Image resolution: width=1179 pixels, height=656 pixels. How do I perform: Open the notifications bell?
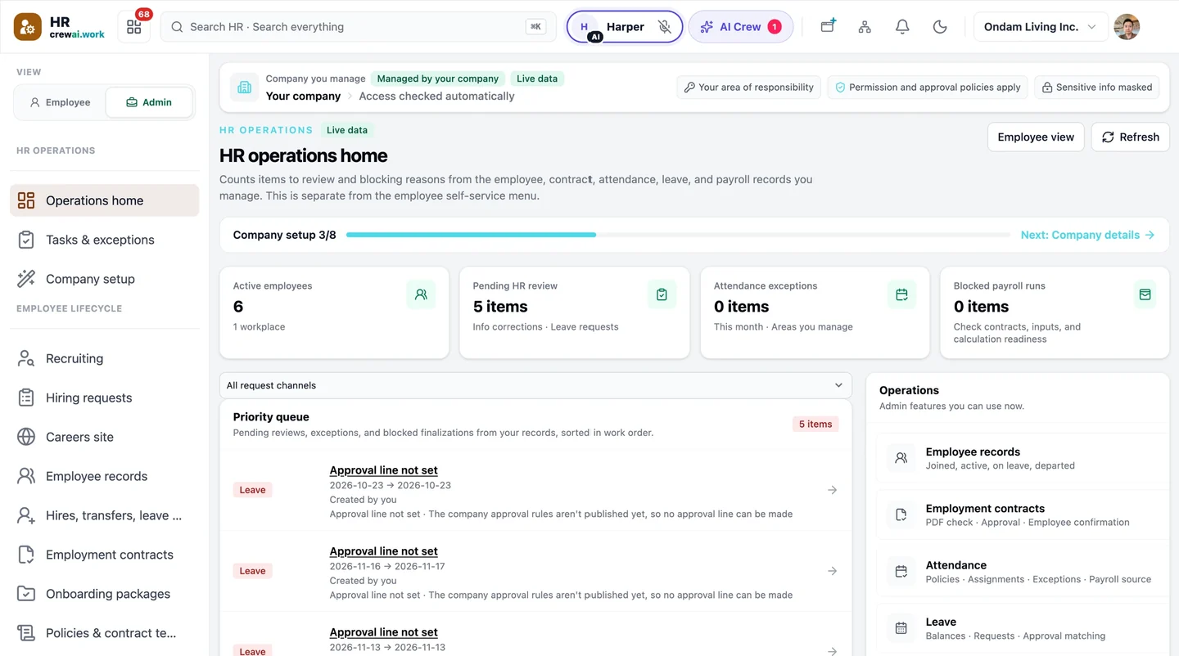(902, 27)
